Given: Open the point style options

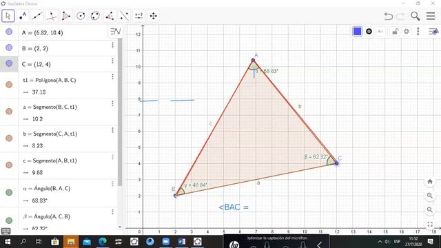Looking at the screenshot, I should coord(369,32).
